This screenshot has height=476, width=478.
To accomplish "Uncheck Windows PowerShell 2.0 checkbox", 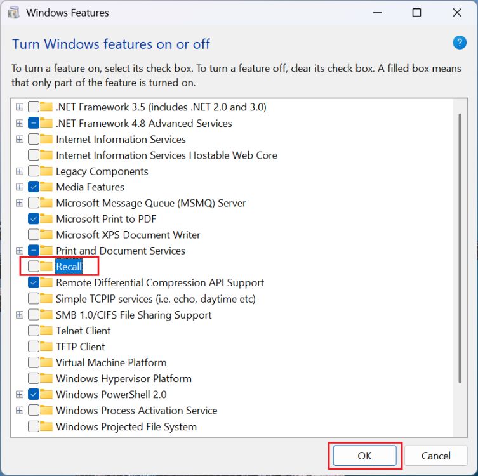I will click(x=34, y=394).
